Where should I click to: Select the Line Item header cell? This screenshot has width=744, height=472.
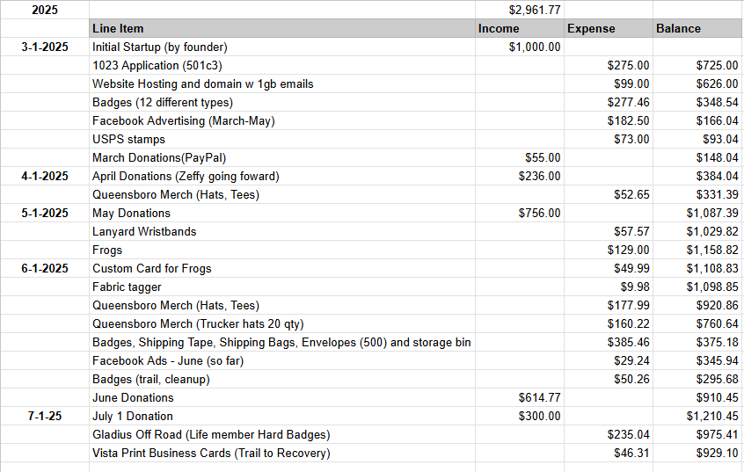coord(281,28)
